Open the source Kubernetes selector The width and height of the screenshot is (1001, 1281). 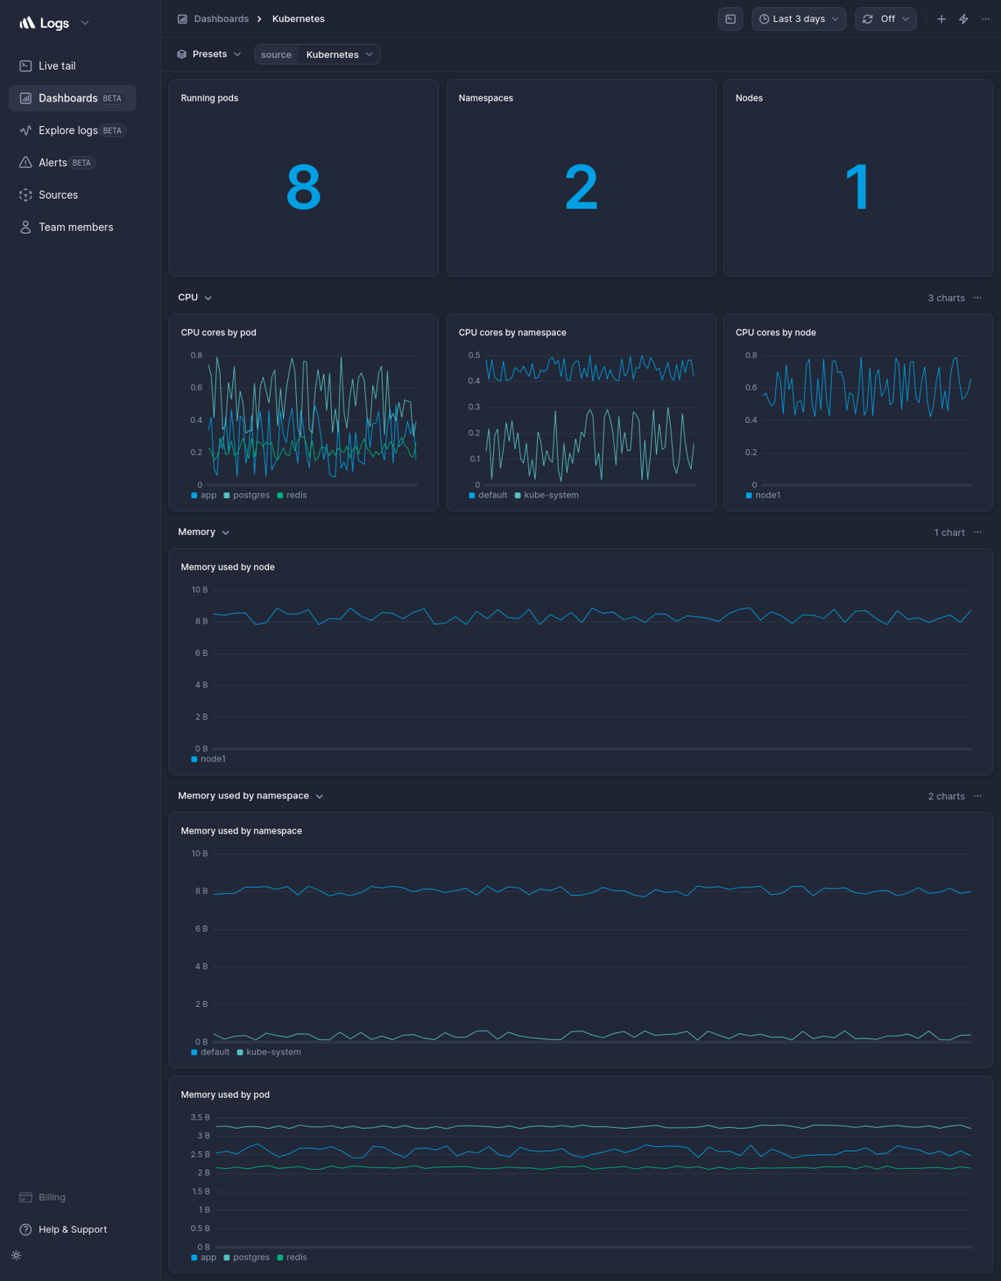[316, 54]
